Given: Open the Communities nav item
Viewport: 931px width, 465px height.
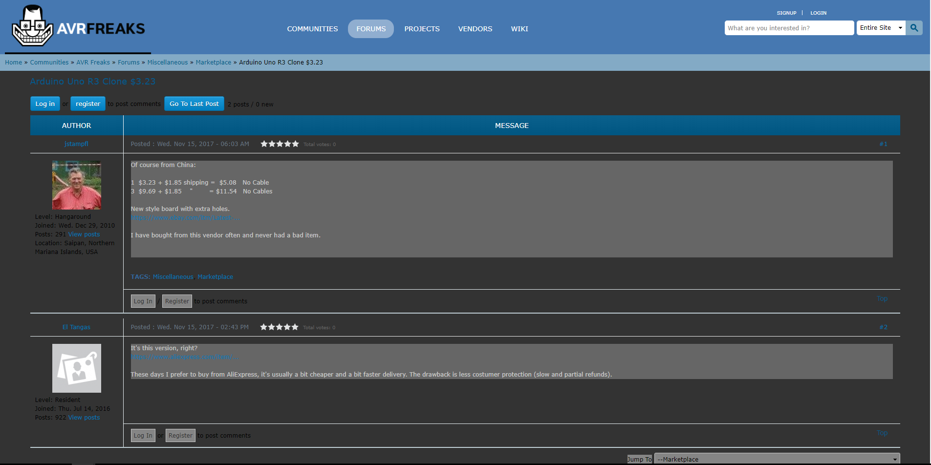Looking at the screenshot, I should (x=312, y=29).
